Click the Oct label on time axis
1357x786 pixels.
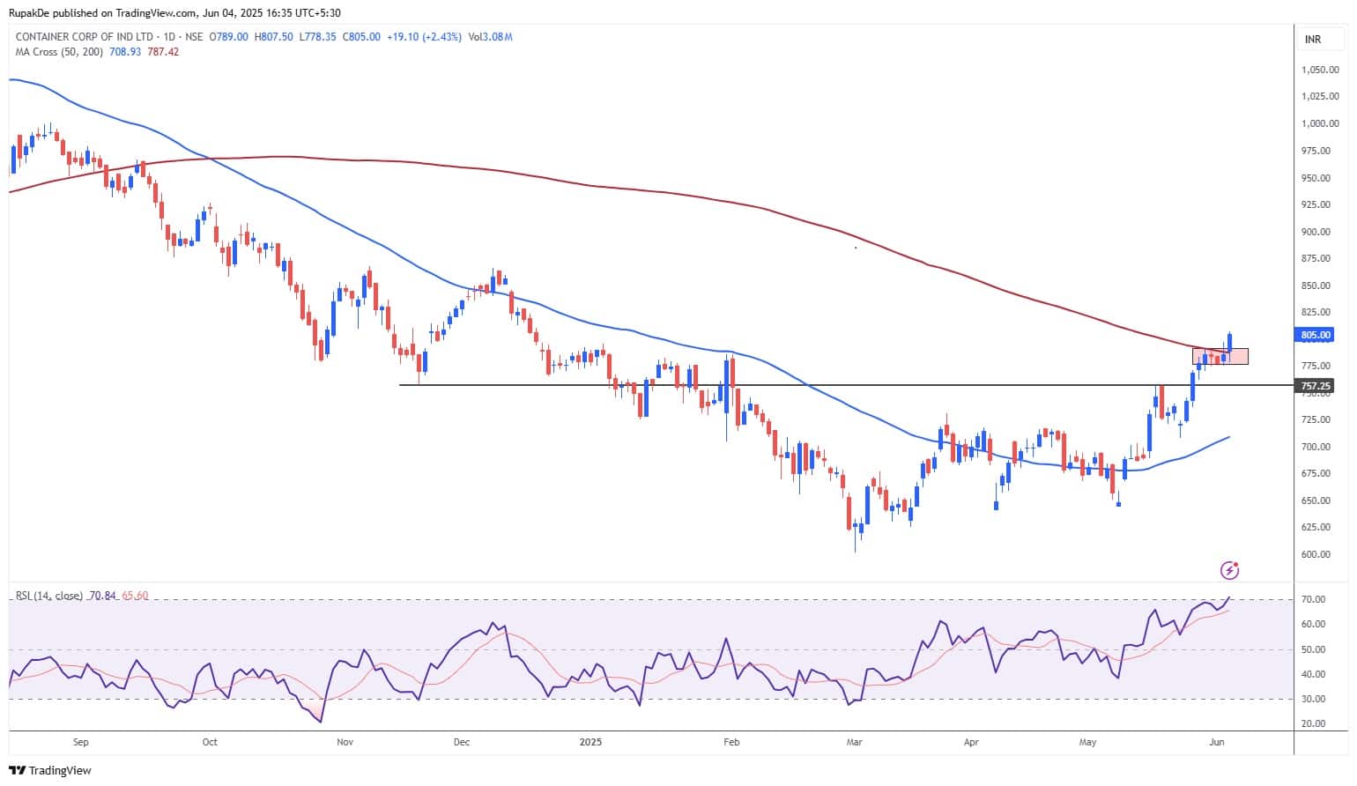(x=210, y=742)
